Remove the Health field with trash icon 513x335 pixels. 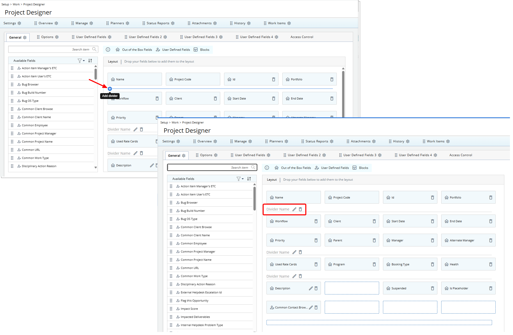point(491,264)
